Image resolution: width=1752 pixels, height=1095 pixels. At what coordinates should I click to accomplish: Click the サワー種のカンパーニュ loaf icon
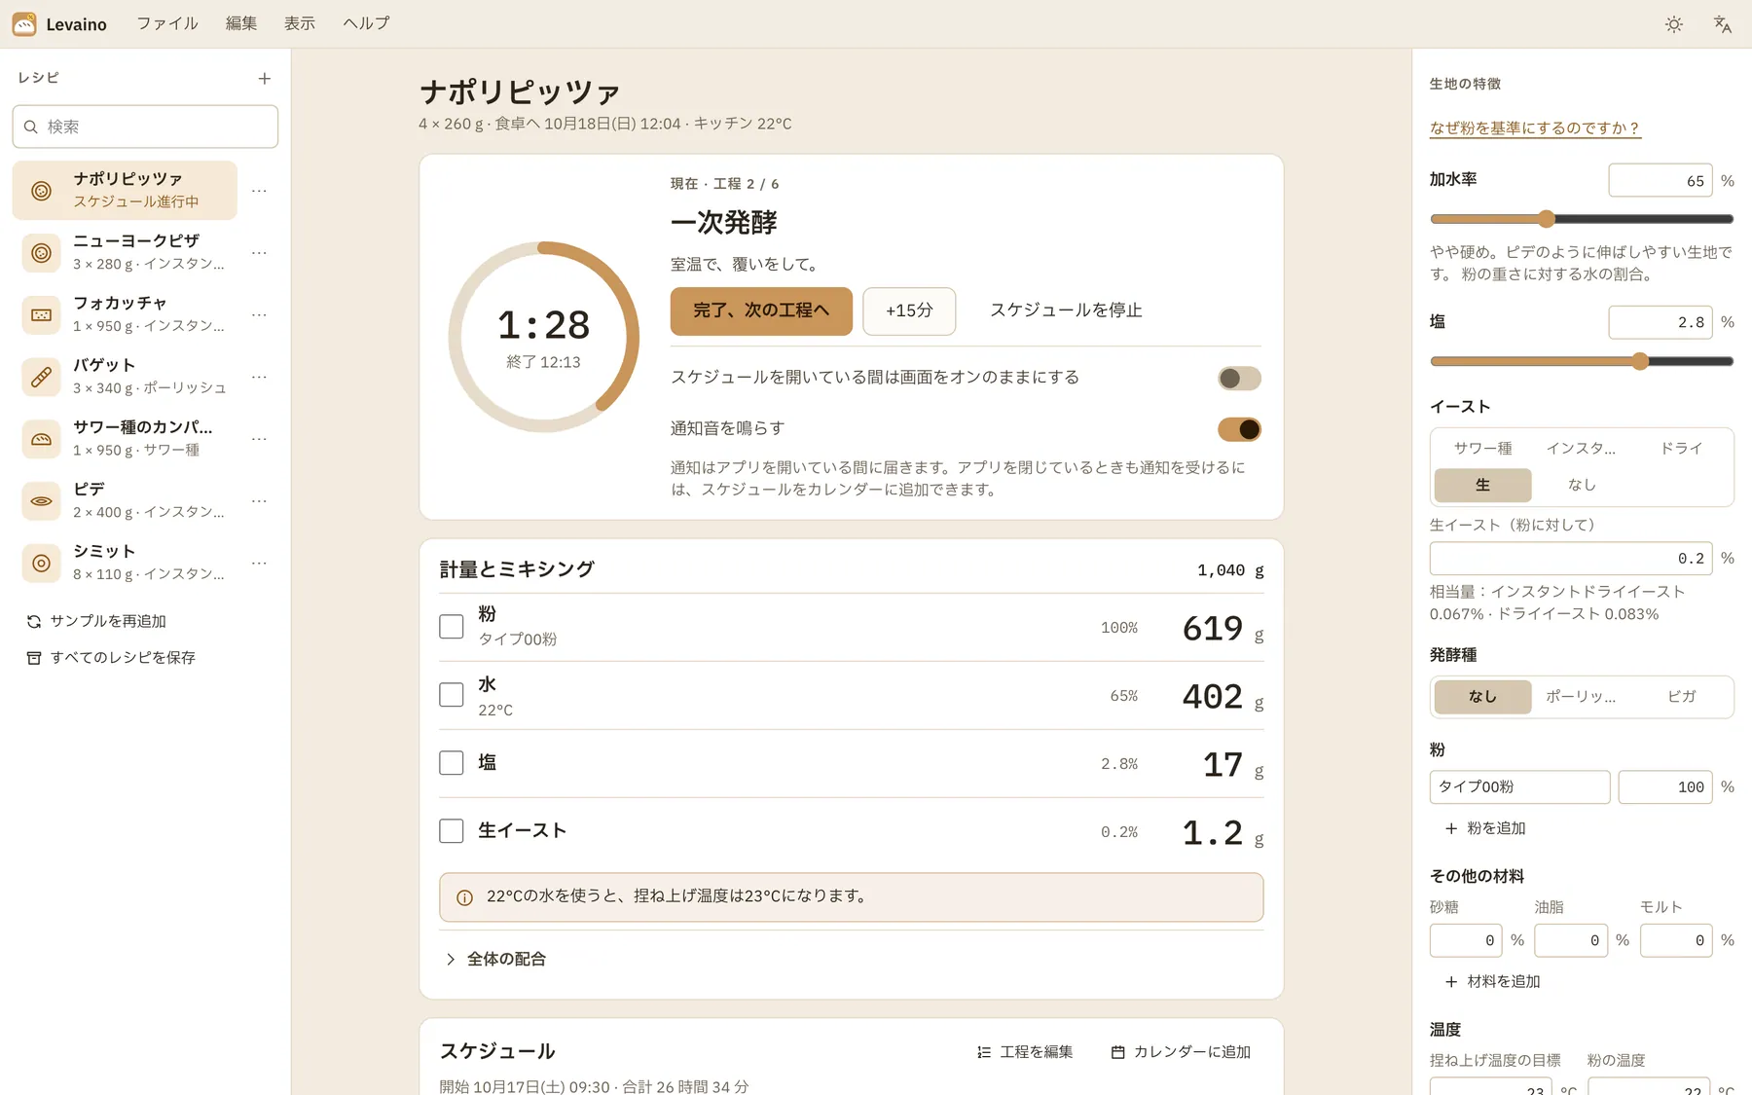pyautogui.click(x=41, y=439)
